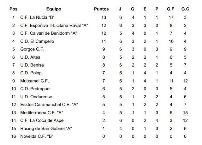The height and width of the screenshot is (145, 202).
Task: Click the Pos column header
Action: point(14,9)
